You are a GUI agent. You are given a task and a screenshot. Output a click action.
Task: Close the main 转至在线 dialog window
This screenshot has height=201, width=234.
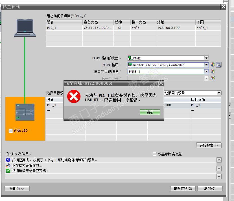[223, 7]
